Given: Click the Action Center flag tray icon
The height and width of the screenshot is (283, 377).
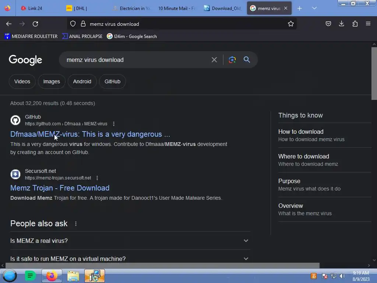Looking at the screenshot, I should point(324,276).
